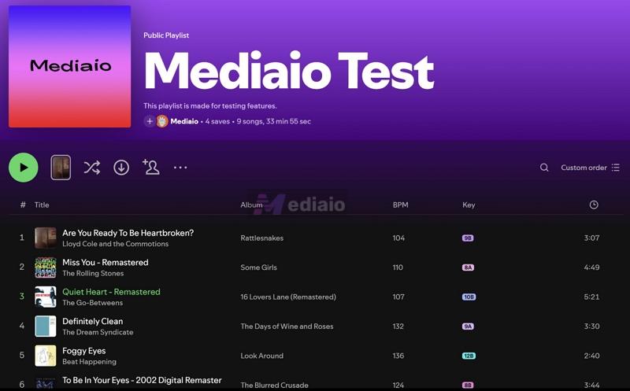630x391 pixels.
Task: Click the Miss You album art thumbnail
Action: pos(46,267)
